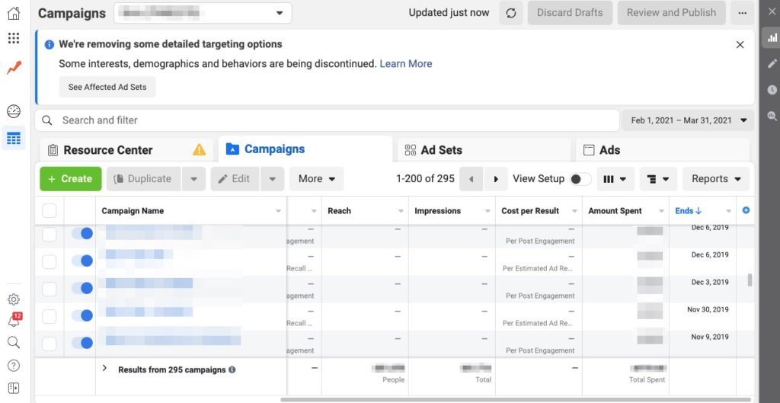Open the settings gear in left sidebar

13,299
